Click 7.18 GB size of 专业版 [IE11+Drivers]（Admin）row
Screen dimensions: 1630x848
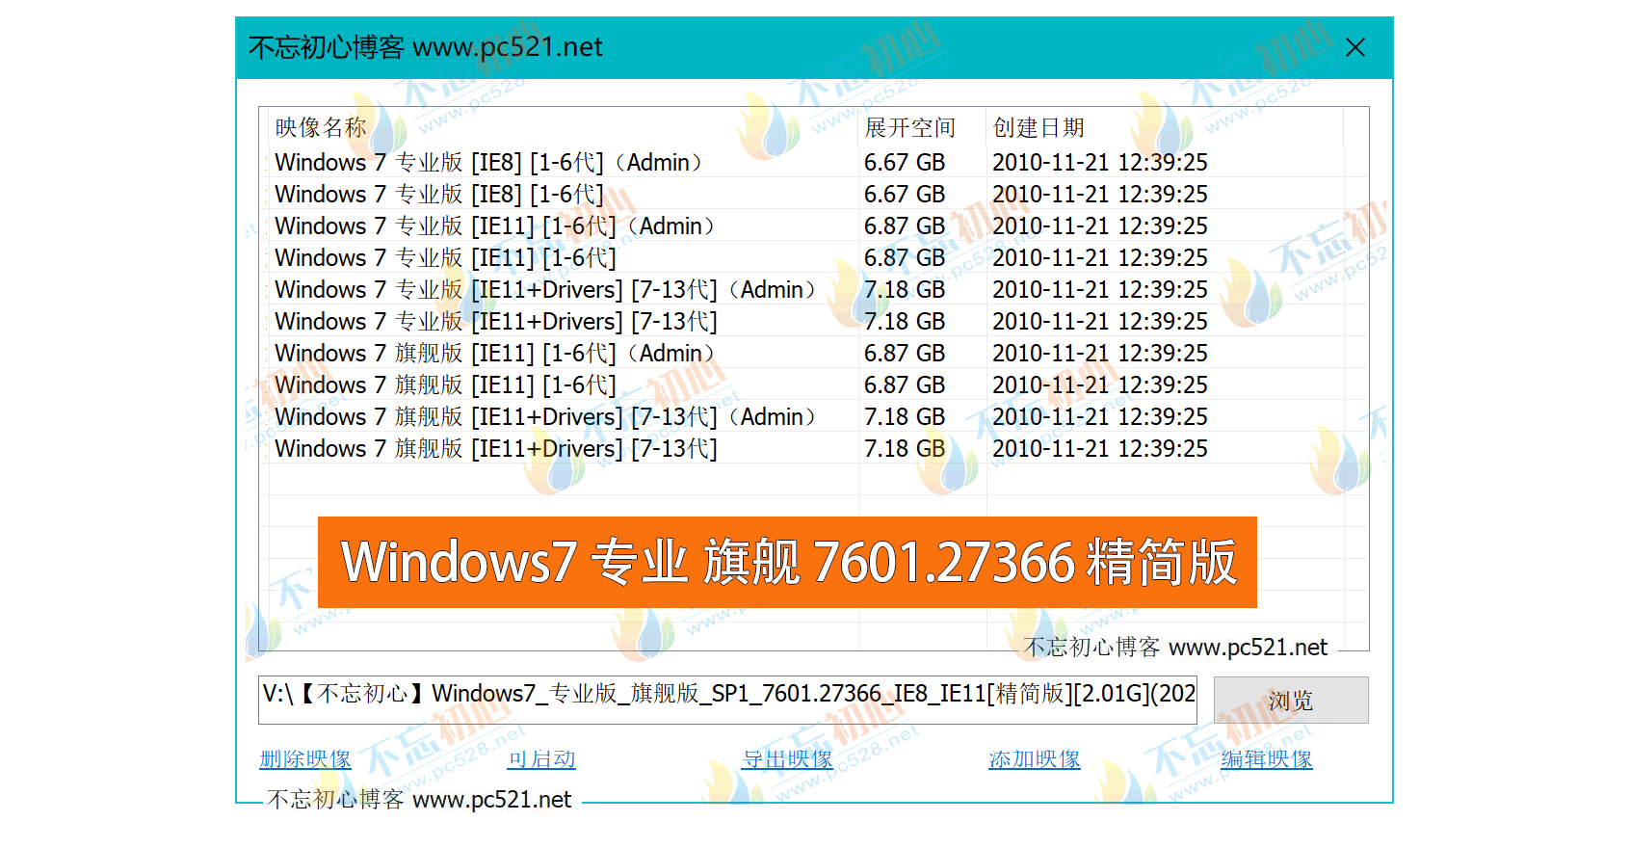coord(905,289)
